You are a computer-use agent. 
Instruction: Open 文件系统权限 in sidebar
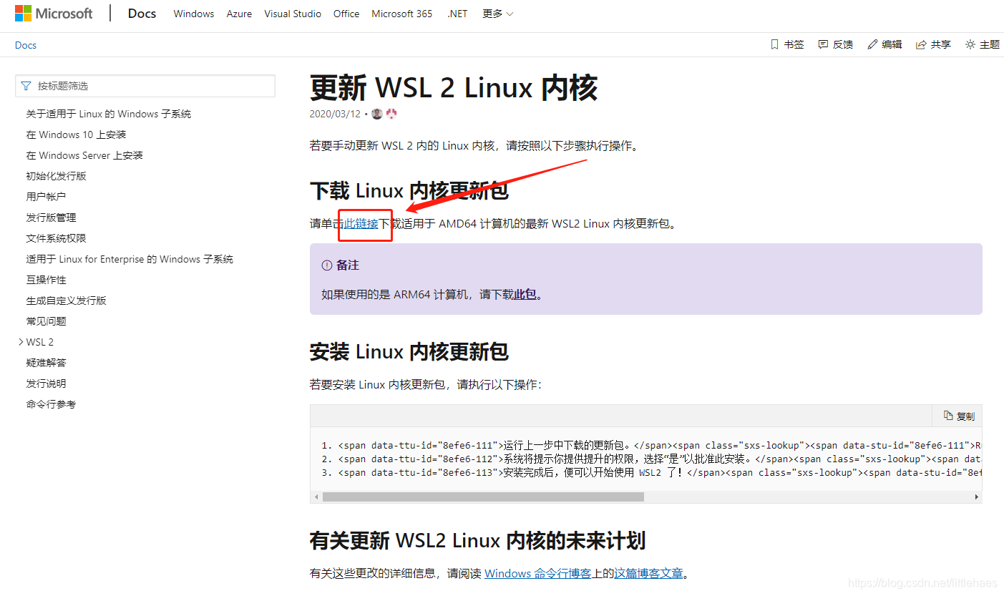click(x=57, y=238)
